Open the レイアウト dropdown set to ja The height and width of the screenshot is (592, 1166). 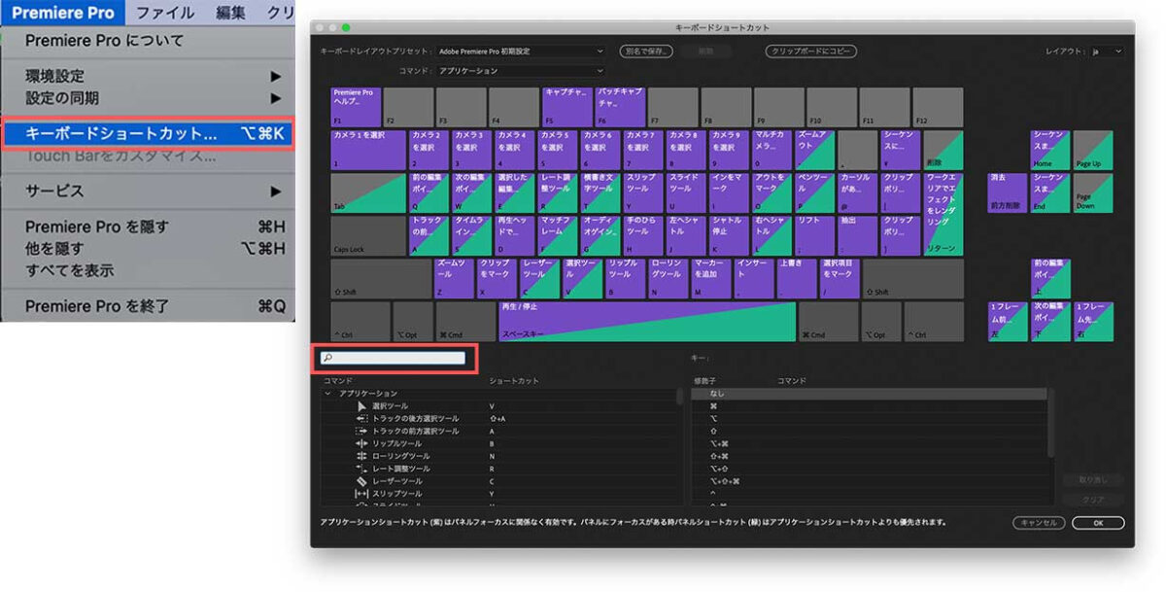click(x=1106, y=51)
